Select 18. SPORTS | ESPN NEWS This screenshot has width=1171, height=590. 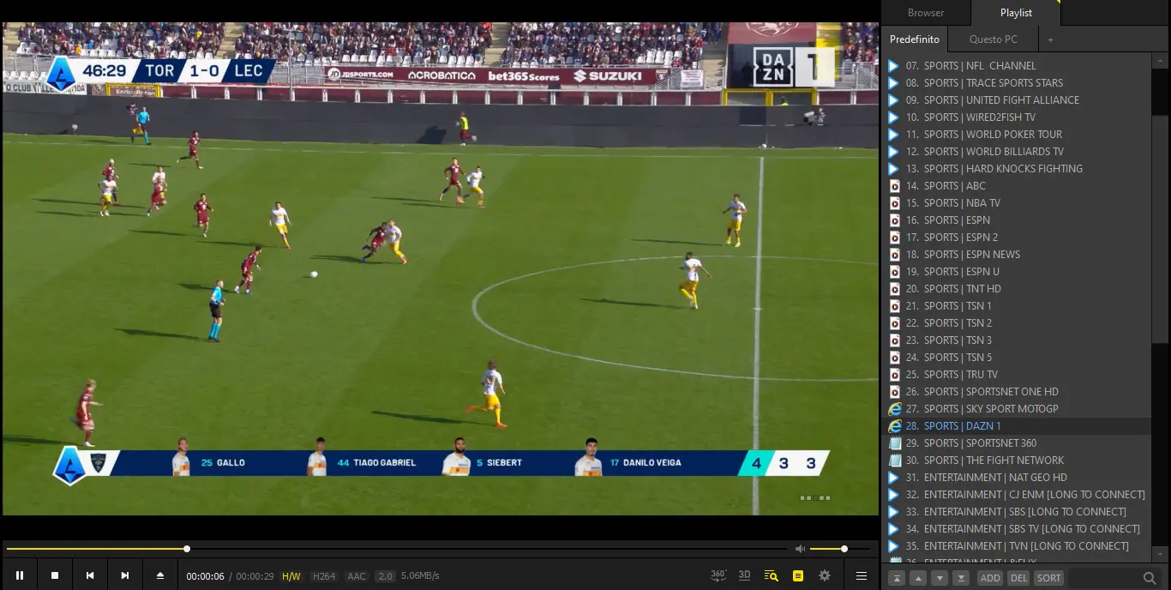(x=1016, y=255)
